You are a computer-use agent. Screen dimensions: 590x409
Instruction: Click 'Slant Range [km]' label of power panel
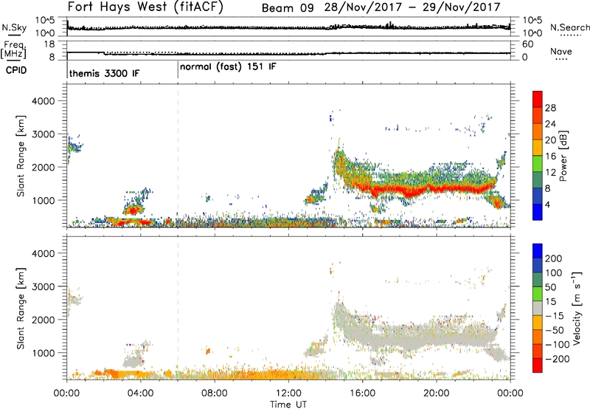pyautogui.click(x=21, y=156)
